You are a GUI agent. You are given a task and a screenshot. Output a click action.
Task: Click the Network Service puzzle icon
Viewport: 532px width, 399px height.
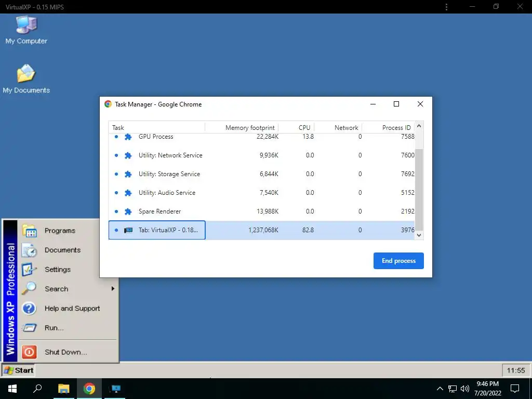tap(128, 155)
